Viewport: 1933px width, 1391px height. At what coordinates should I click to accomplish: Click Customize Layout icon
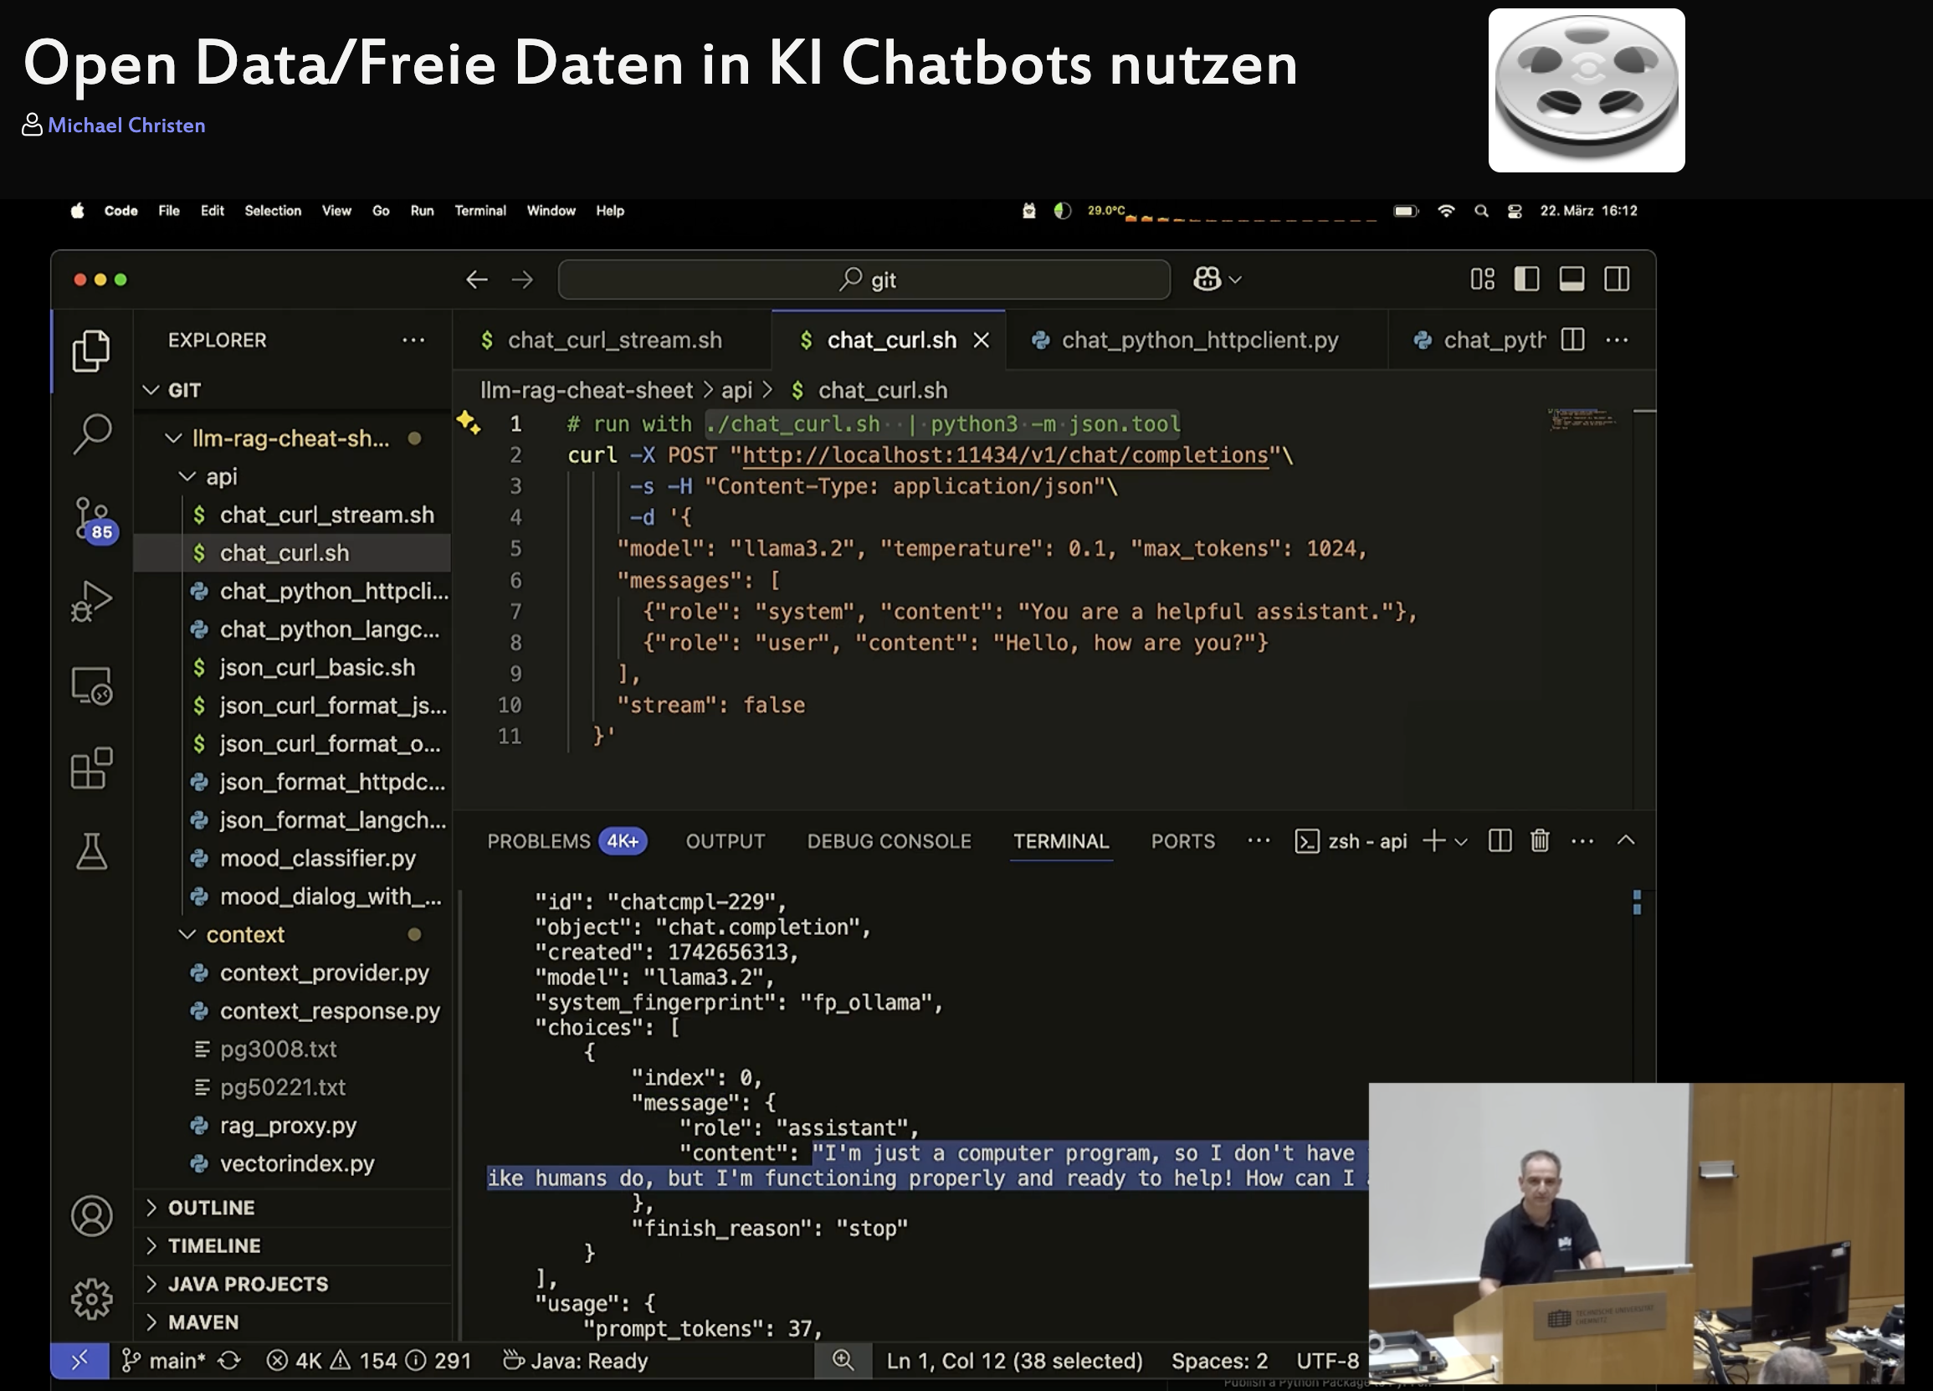(1482, 280)
